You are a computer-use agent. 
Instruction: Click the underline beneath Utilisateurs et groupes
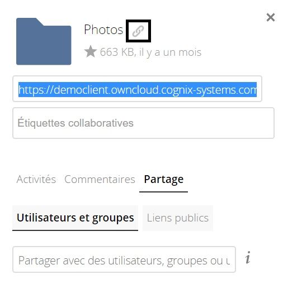(75, 230)
